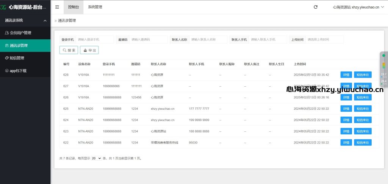This screenshot has height=184, width=388.
Task: Click the 联系人名称 column header
Action: [x=158, y=64]
